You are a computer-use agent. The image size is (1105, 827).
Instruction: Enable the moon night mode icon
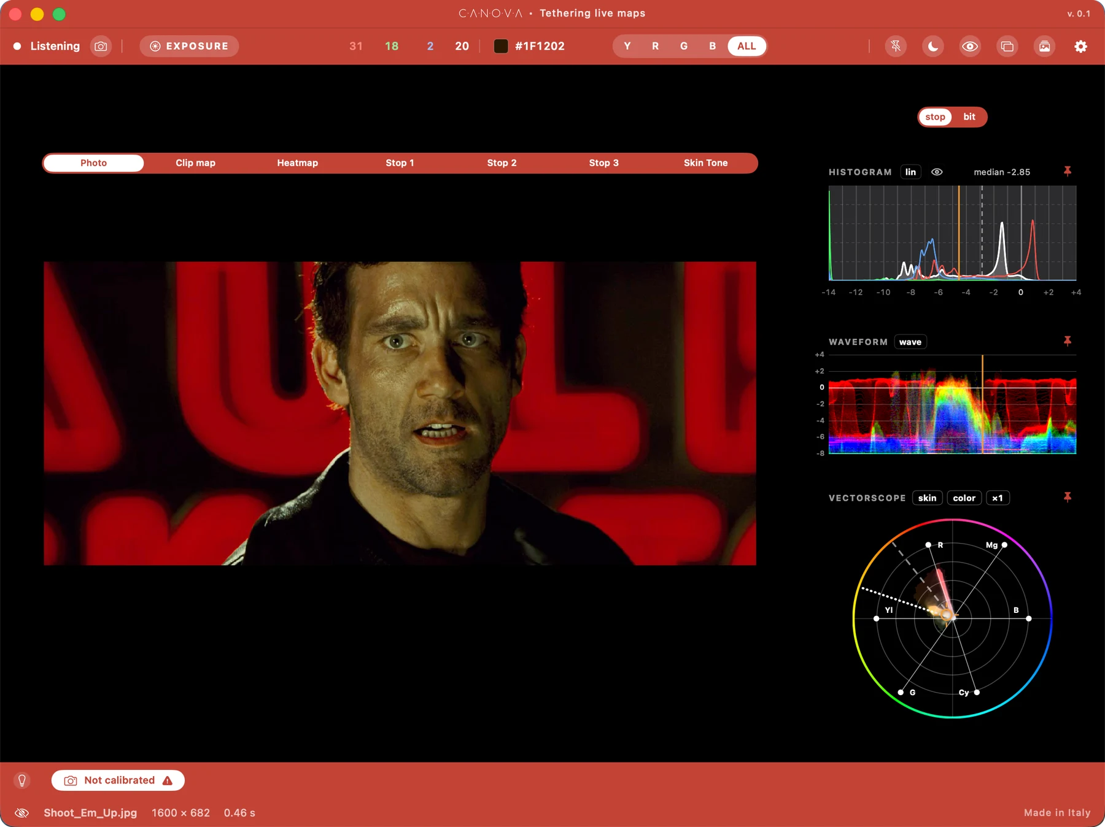tap(932, 46)
